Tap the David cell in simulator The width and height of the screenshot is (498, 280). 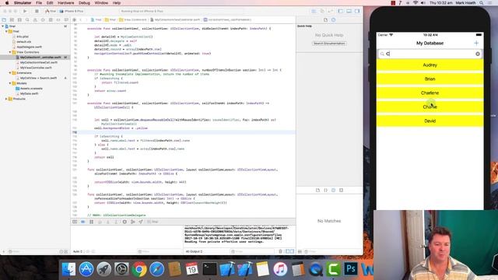pos(430,121)
